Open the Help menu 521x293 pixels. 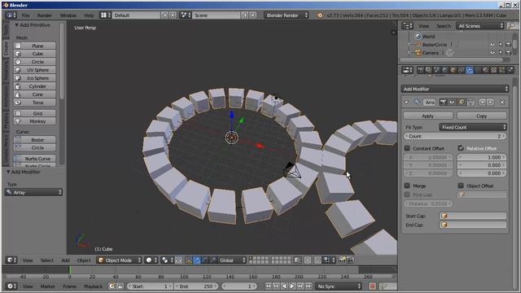[x=89, y=15]
